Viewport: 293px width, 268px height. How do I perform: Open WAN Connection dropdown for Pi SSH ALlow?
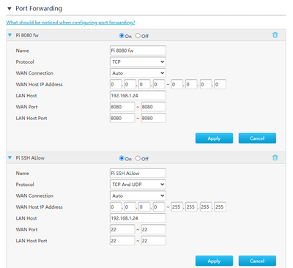coord(138,196)
